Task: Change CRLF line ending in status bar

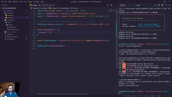Action: [x=146, y=96]
